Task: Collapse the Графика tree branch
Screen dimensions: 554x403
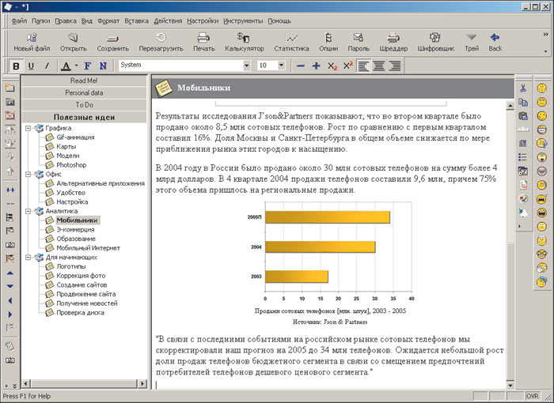Action: tap(28, 127)
